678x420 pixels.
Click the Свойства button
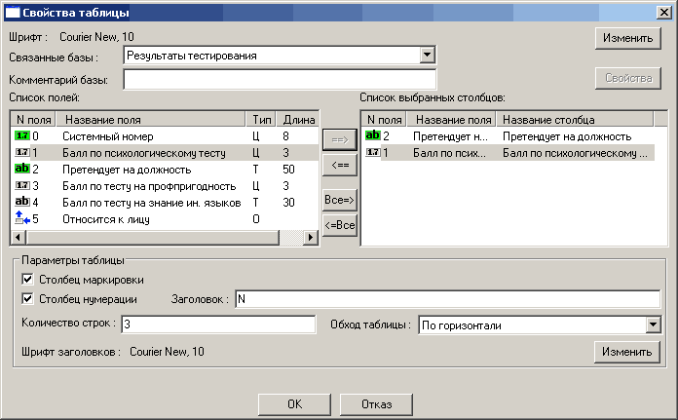tap(628, 78)
